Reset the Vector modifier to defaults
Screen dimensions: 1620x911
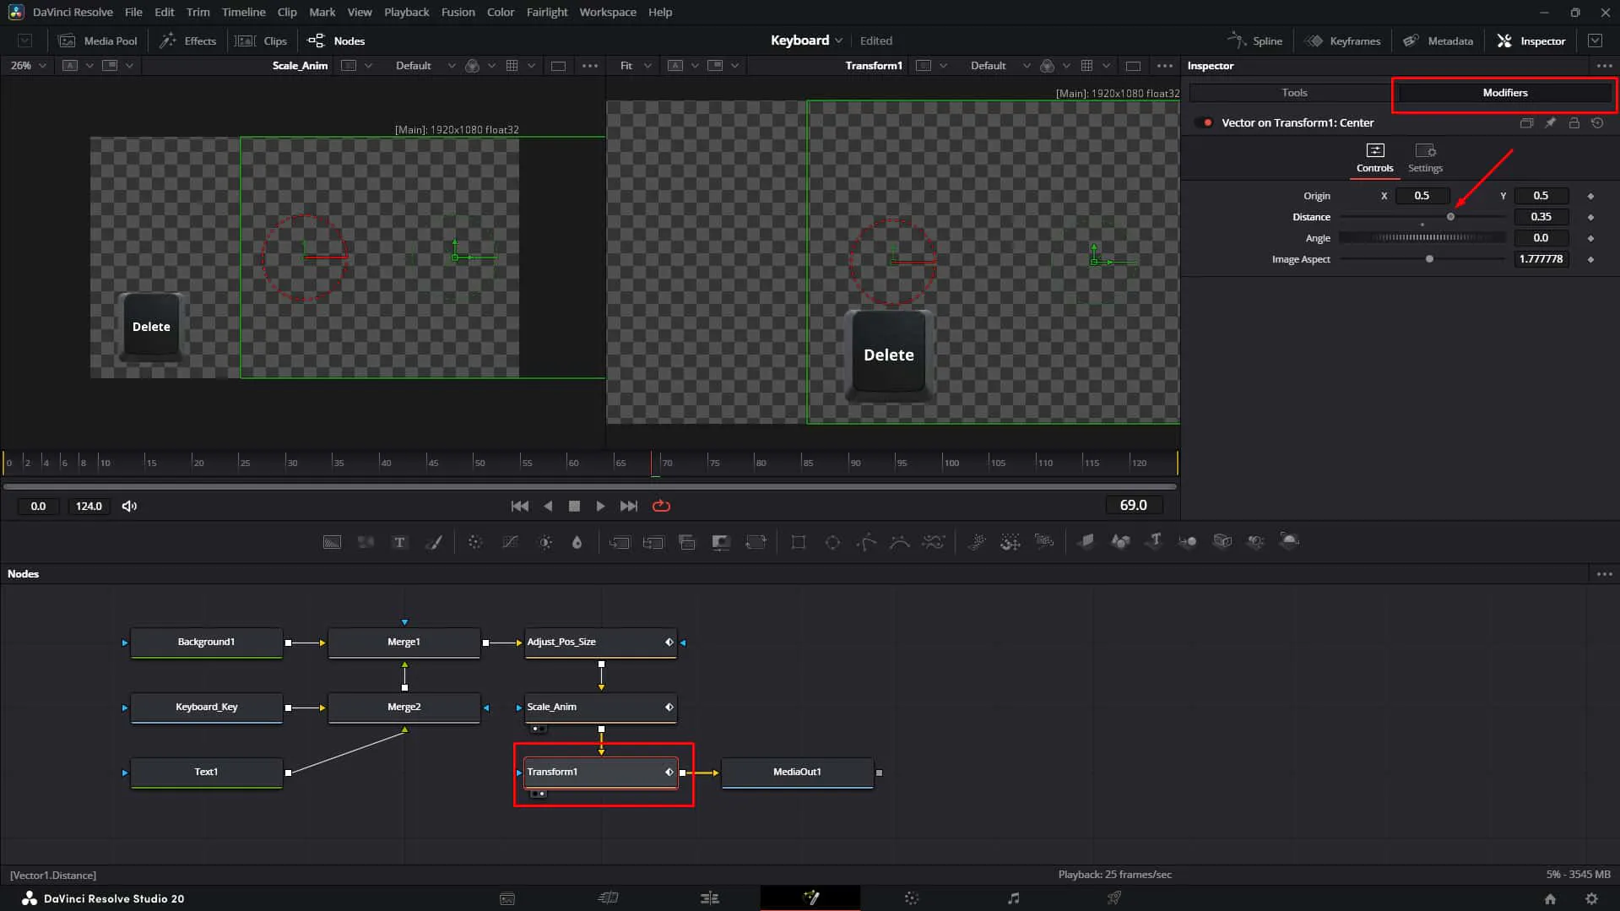pos(1597,122)
